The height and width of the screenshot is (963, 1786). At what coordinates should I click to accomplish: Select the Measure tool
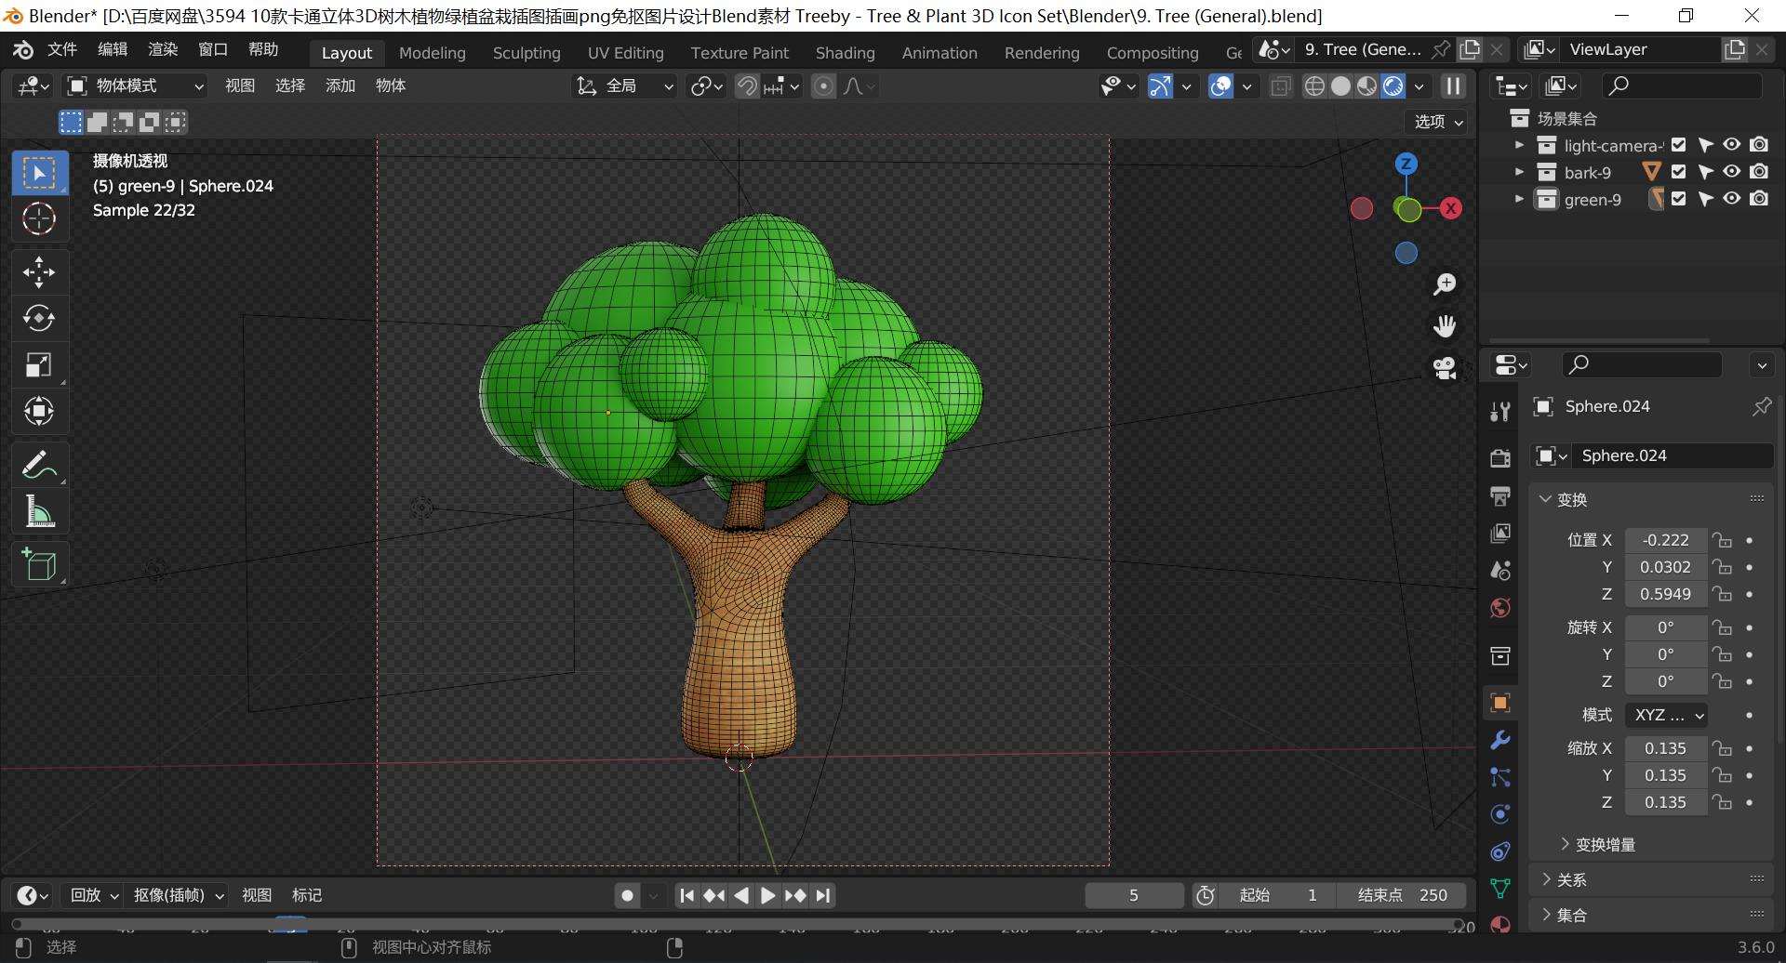pos(39,511)
